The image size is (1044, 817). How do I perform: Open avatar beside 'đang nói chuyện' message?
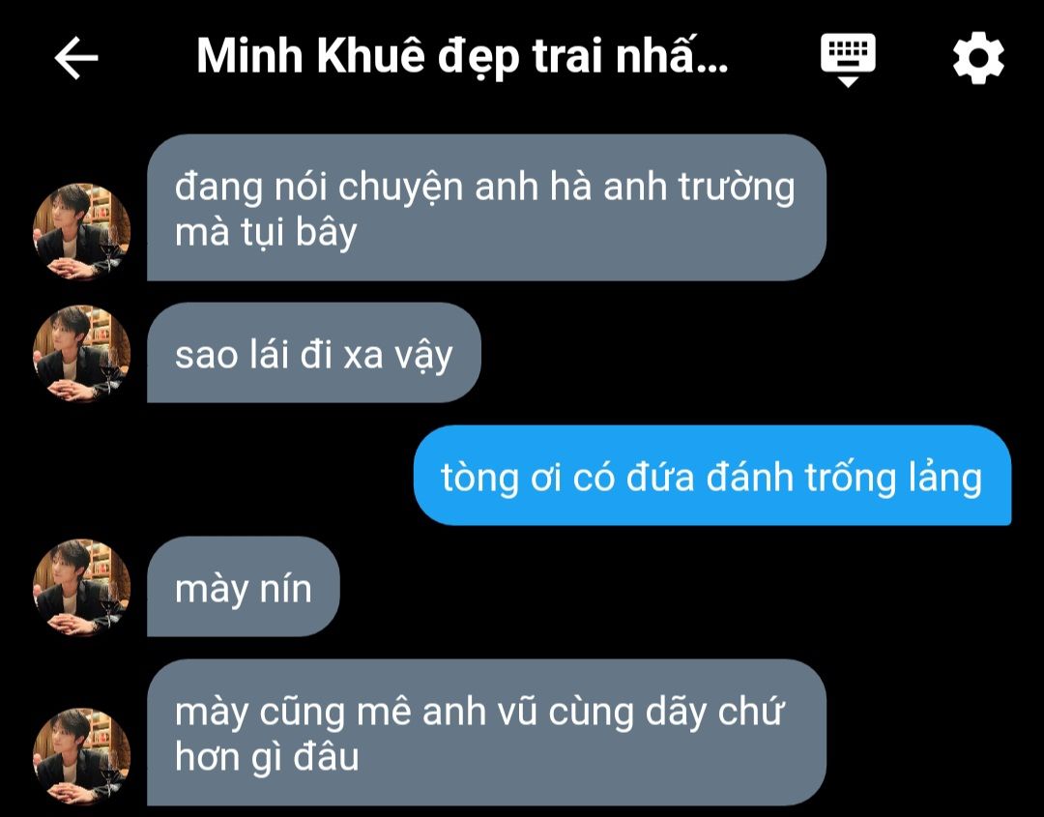[x=81, y=231]
